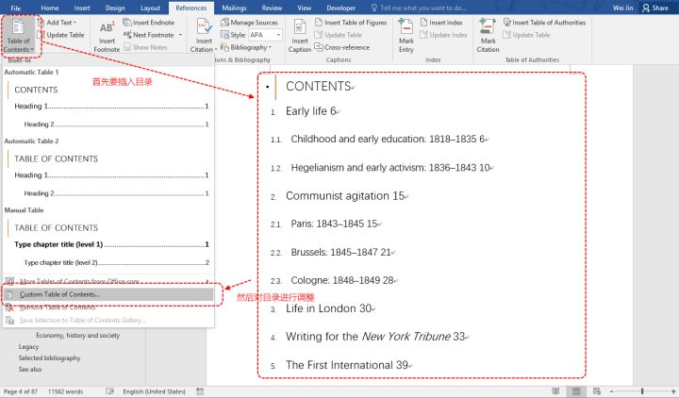Click the 11562 words count in status bar

65,391
